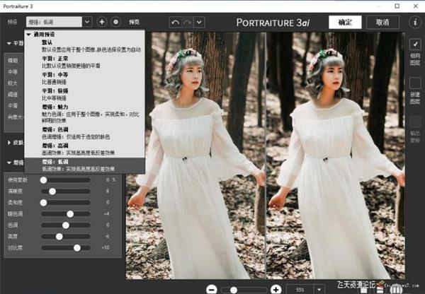Screen dimensions: 425x294
Task: Collapse the 通用预设 preset group
Action: coord(29,34)
